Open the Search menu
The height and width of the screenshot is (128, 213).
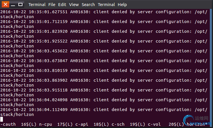click(88, 5)
